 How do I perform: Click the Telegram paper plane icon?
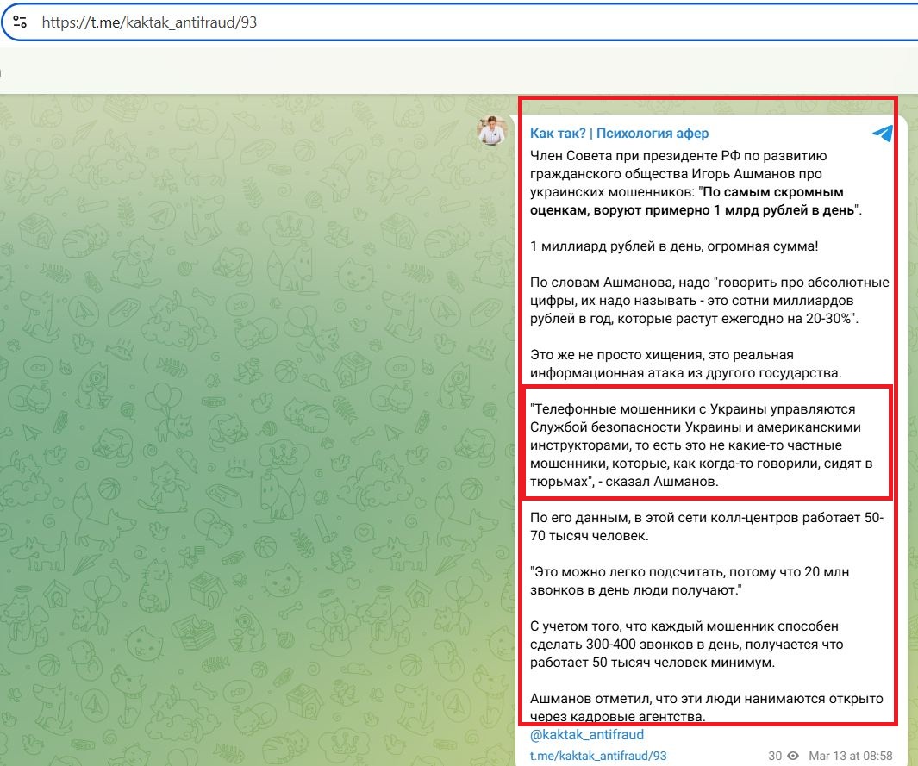coord(882,134)
